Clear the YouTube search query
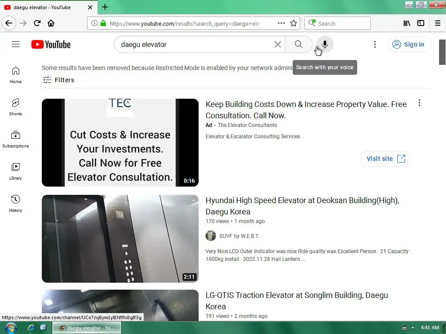The width and height of the screenshot is (446, 334). 277,44
